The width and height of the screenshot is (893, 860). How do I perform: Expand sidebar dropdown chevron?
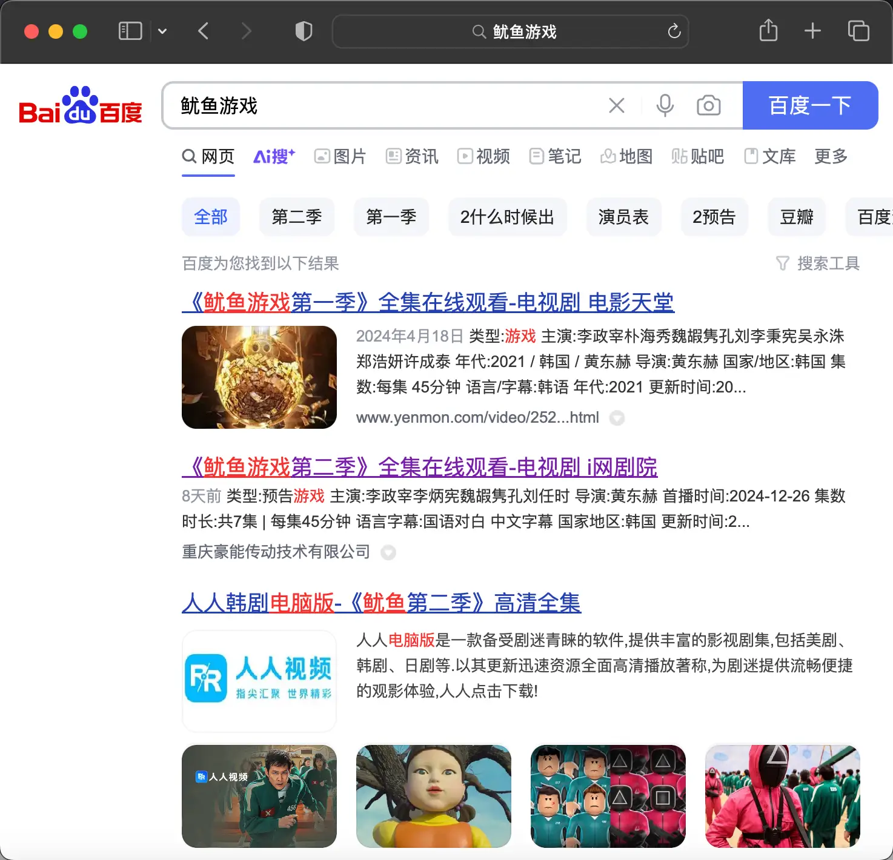pos(162,31)
